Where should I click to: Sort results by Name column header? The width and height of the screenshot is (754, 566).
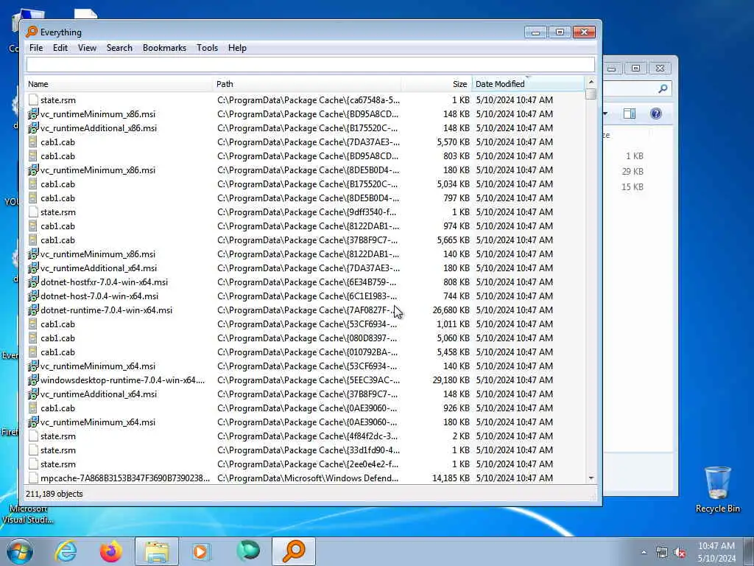(119, 84)
